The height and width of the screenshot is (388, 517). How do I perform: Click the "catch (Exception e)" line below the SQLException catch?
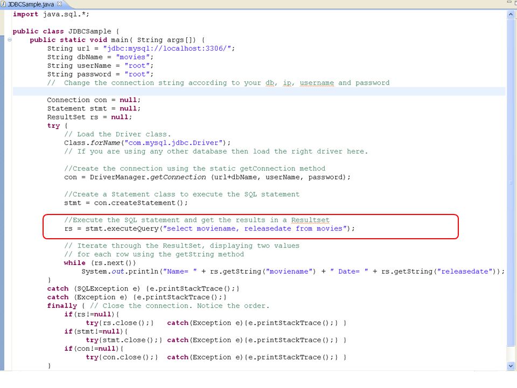pyautogui.click(x=137, y=297)
